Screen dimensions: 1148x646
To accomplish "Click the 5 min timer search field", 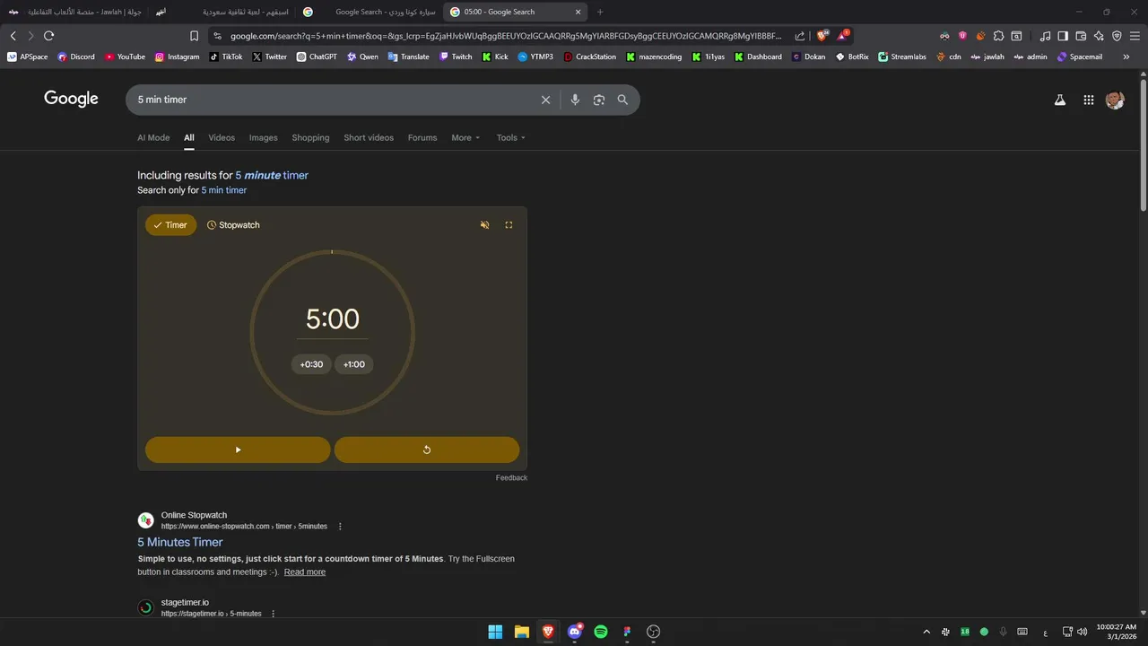I will tap(332, 100).
